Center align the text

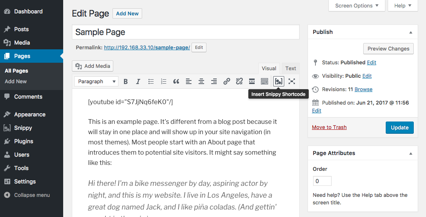[201, 81]
